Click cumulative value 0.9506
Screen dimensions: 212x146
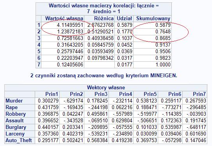click(163, 51)
